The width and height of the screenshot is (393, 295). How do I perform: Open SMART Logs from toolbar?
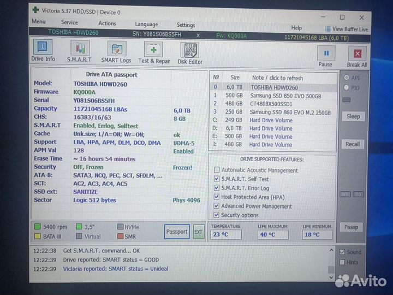(x=116, y=52)
